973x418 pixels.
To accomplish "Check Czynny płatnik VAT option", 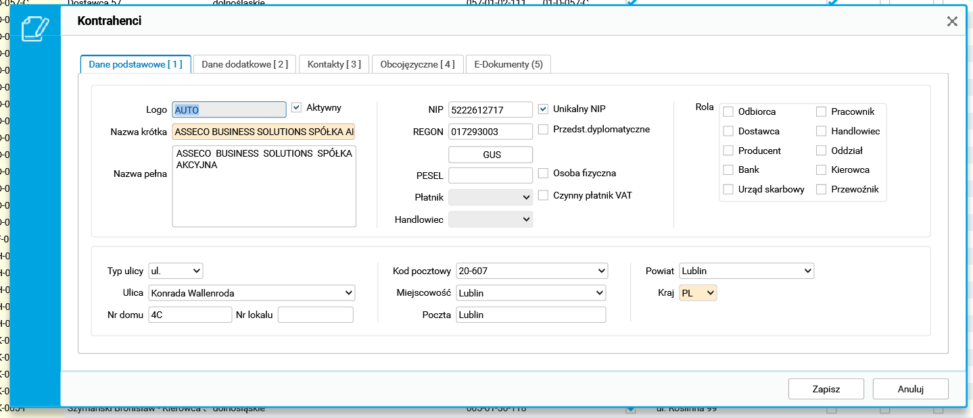I will tap(543, 195).
